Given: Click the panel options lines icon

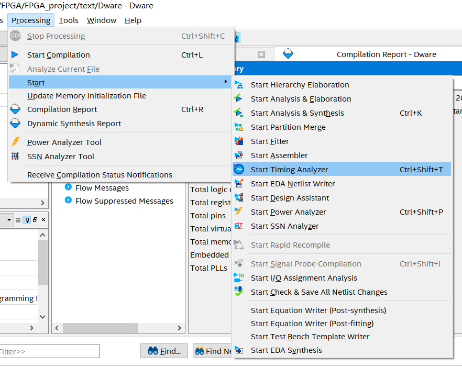Looking at the screenshot, I should (18, 220).
